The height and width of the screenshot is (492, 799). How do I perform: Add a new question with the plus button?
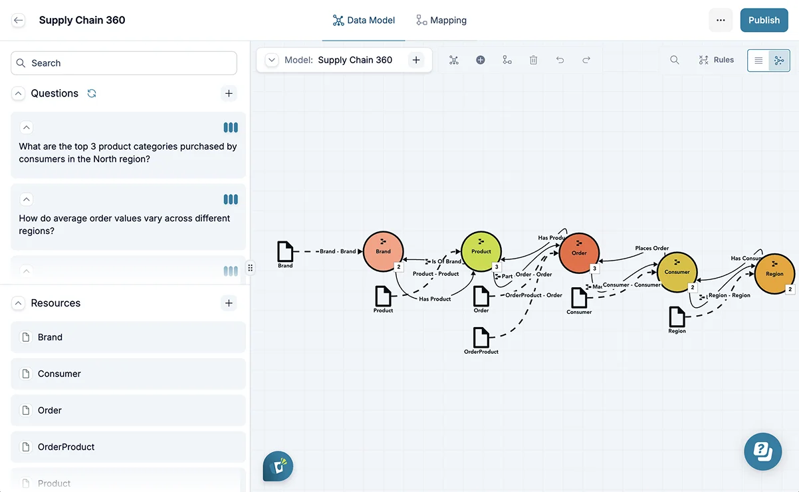pos(229,93)
